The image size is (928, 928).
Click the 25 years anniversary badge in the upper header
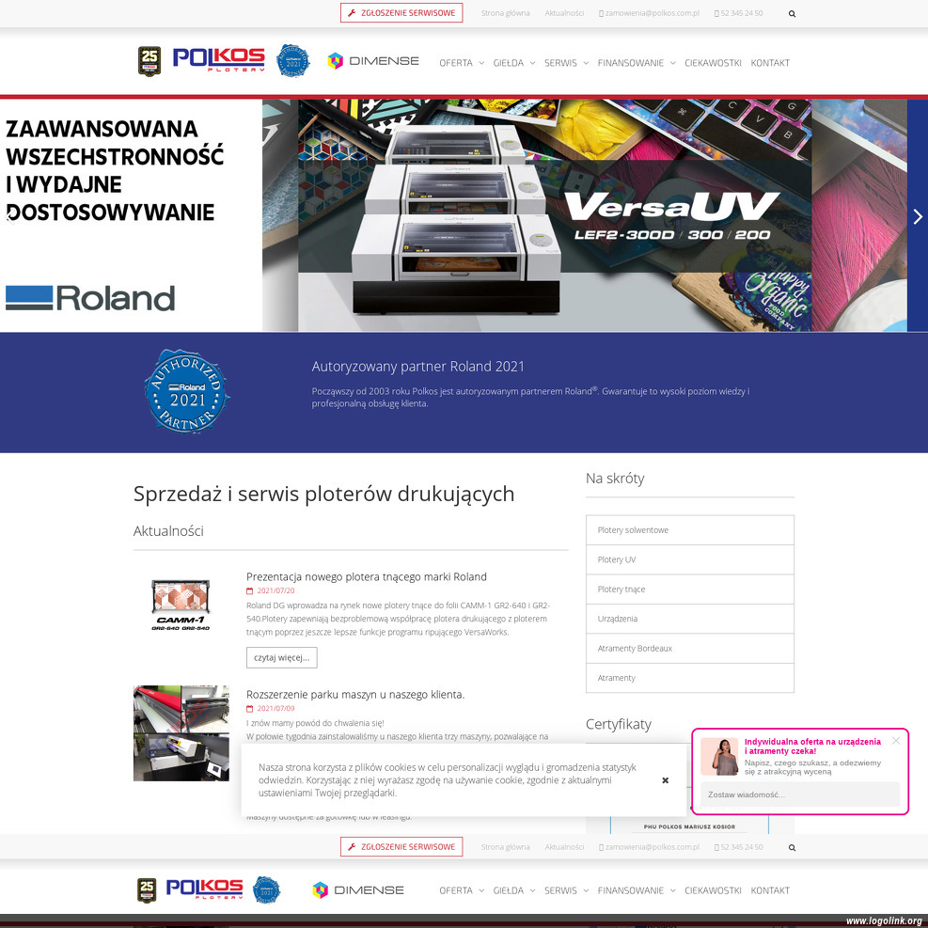click(149, 61)
